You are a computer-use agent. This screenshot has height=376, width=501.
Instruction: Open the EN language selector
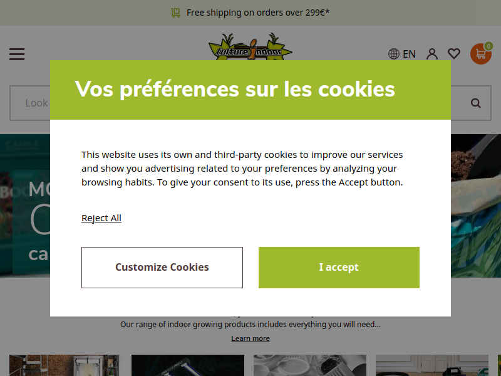coord(402,54)
